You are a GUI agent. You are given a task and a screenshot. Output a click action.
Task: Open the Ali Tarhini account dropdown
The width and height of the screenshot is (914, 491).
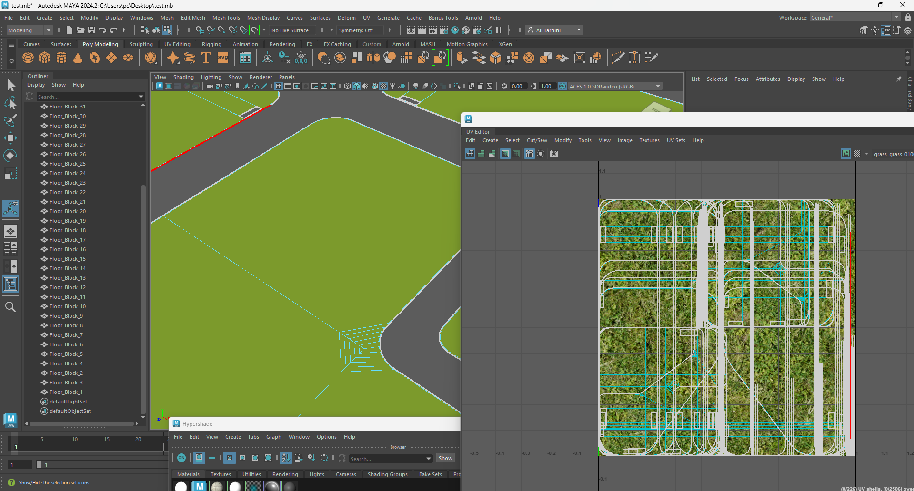click(x=554, y=30)
